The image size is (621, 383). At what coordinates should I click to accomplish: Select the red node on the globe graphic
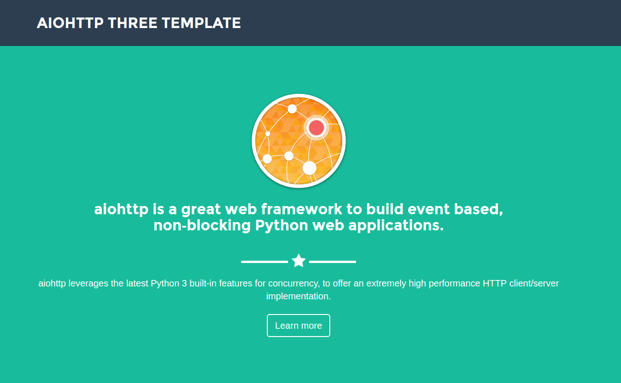pos(316,126)
